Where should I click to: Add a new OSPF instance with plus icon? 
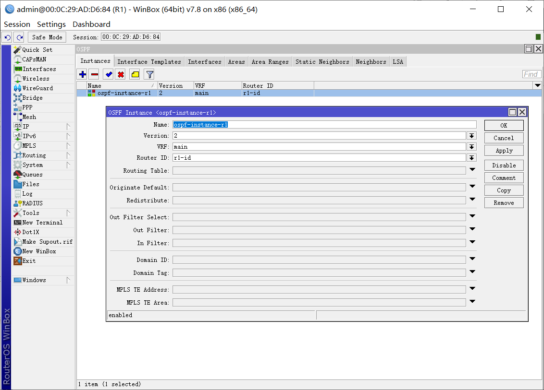point(83,74)
